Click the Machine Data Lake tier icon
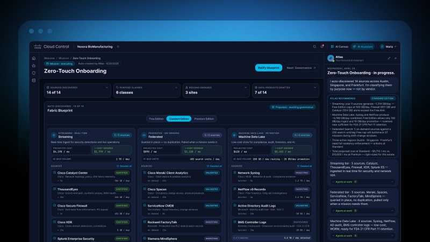 (x=234, y=135)
